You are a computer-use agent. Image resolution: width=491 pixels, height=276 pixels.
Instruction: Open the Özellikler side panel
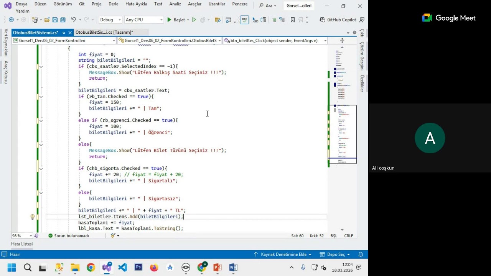click(x=362, y=83)
